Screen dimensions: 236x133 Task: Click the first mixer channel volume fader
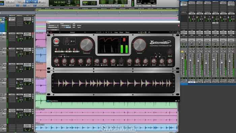click(x=182, y=58)
